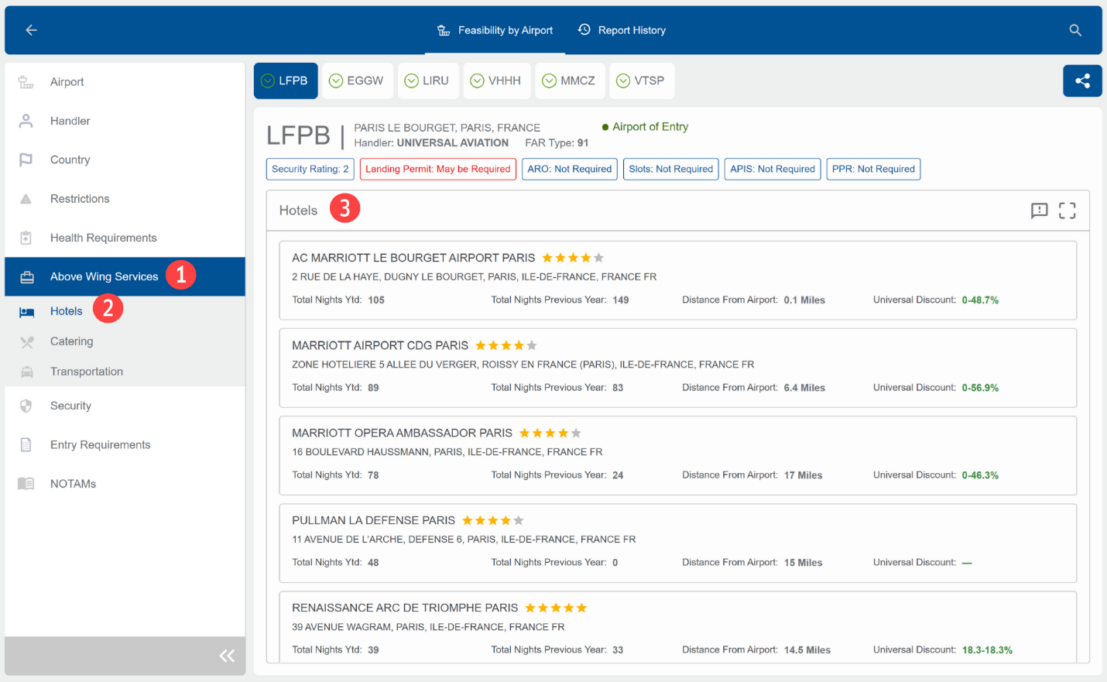Open Health Requirements in sidebar
The width and height of the screenshot is (1107, 682).
click(125, 238)
